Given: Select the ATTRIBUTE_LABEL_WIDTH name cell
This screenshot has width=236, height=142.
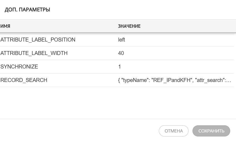Looking at the screenshot, I should (x=34, y=53).
